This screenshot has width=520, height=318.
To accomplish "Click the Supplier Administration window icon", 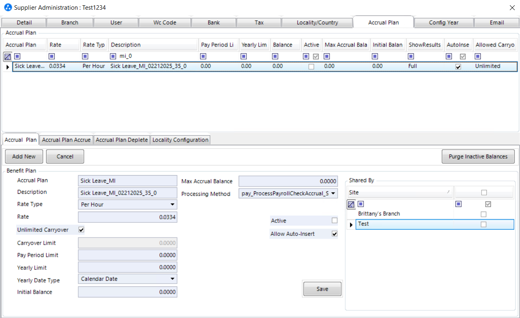I will (x=8, y=7).
